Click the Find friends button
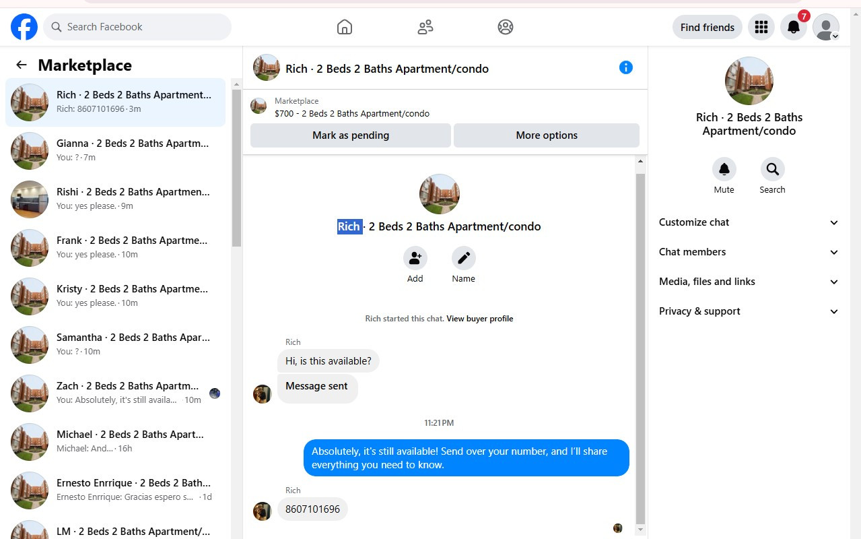 point(708,27)
